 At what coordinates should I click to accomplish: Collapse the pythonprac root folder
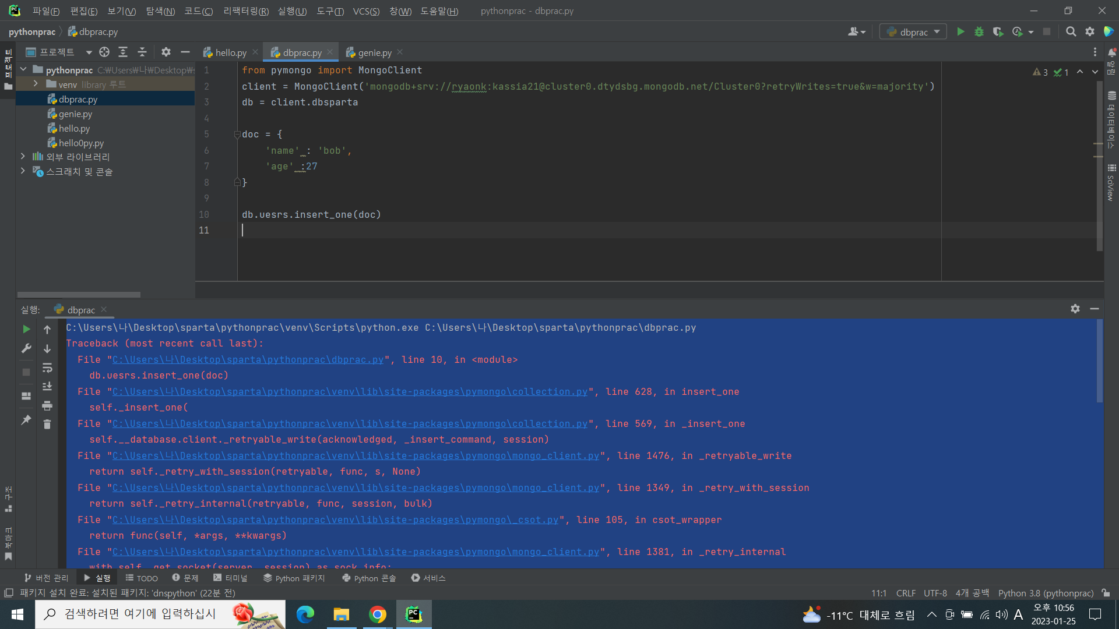pos(23,70)
